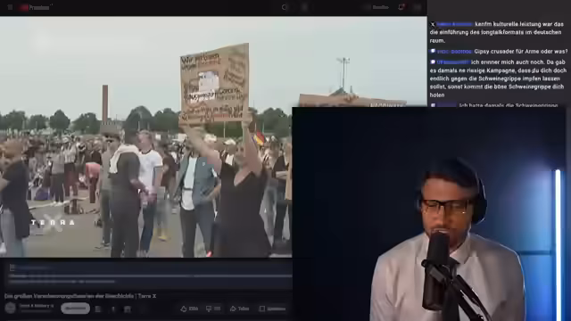Open the user asking about Gipsy crusader
The image size is (571, 321).
[x=454, y=52]
